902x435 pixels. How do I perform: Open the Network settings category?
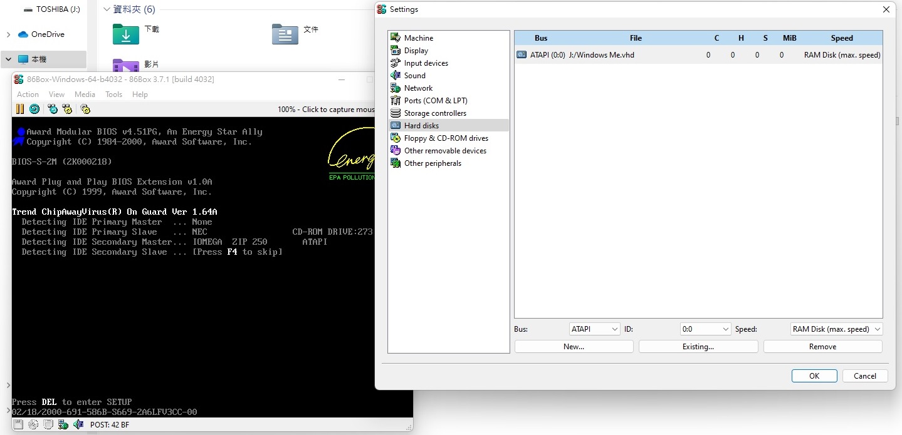[417, 88]
